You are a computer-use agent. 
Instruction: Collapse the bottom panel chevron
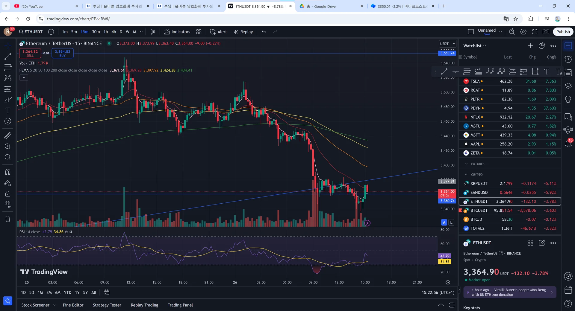441,305
